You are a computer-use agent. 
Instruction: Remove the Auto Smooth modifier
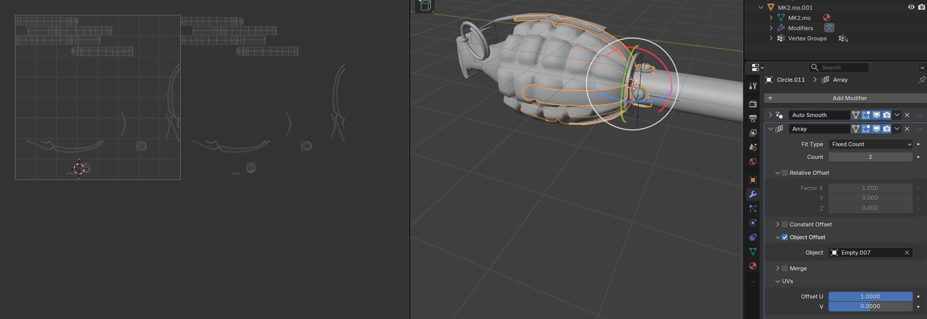coord(907,115)
